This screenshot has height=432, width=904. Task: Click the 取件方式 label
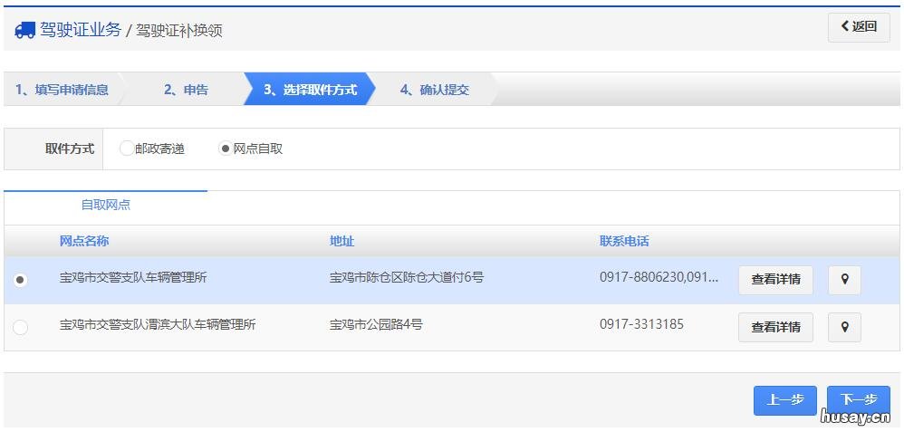(70, 149)
